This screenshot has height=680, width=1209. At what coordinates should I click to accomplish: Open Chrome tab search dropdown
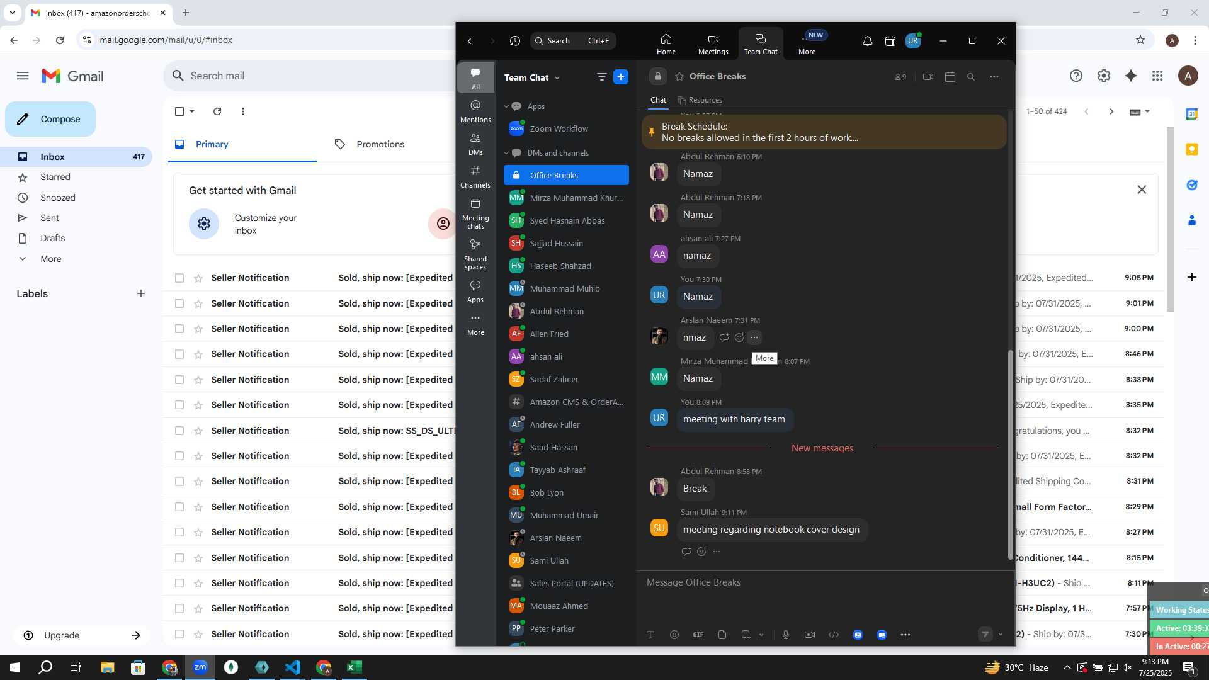pos(12,13)
